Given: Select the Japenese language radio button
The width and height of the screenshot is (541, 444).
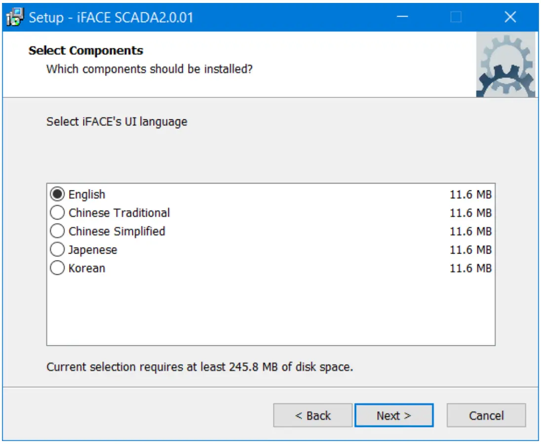Looking at the screenshot, I should [58, 250].
